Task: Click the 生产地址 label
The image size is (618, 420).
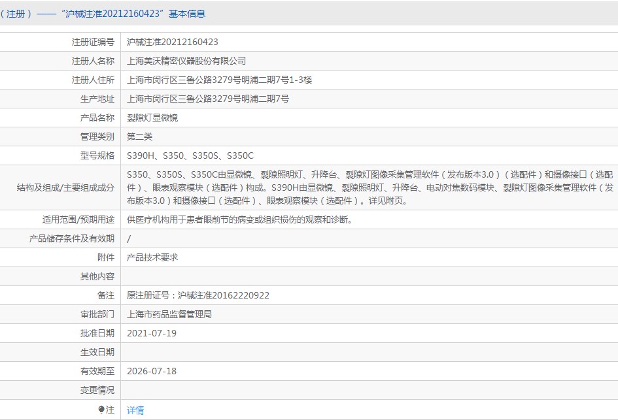Action: tap(97, 99)
